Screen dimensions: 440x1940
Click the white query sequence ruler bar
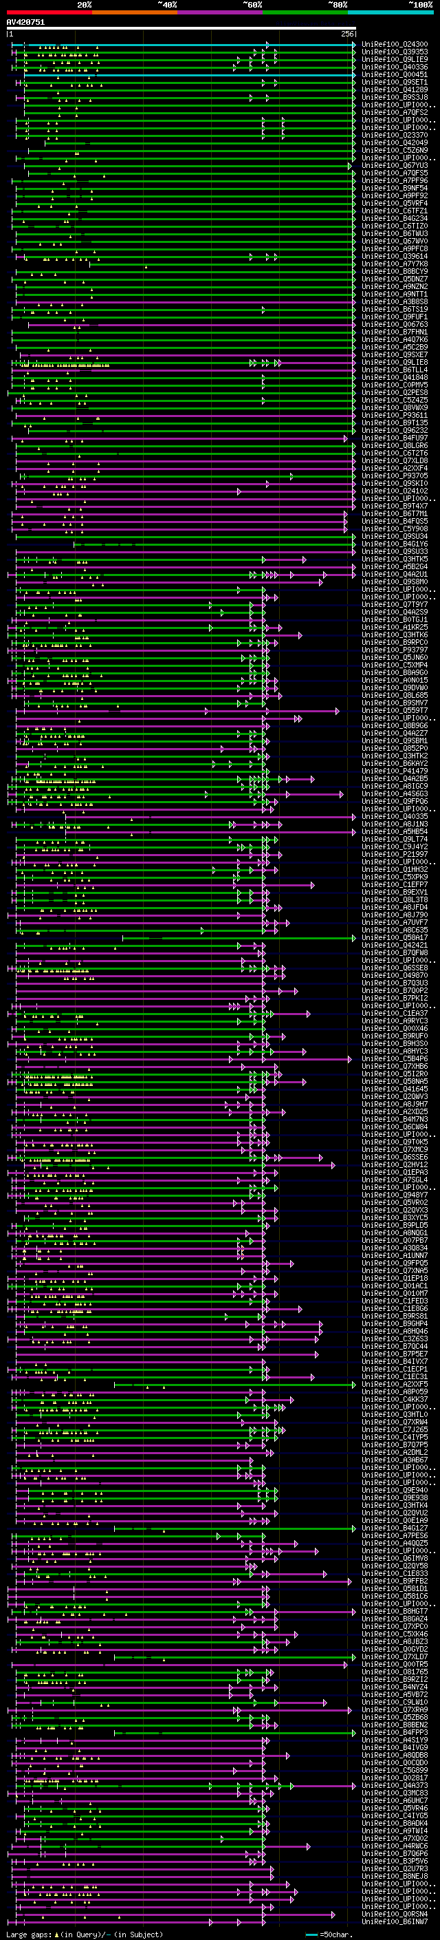coord(181,29)
